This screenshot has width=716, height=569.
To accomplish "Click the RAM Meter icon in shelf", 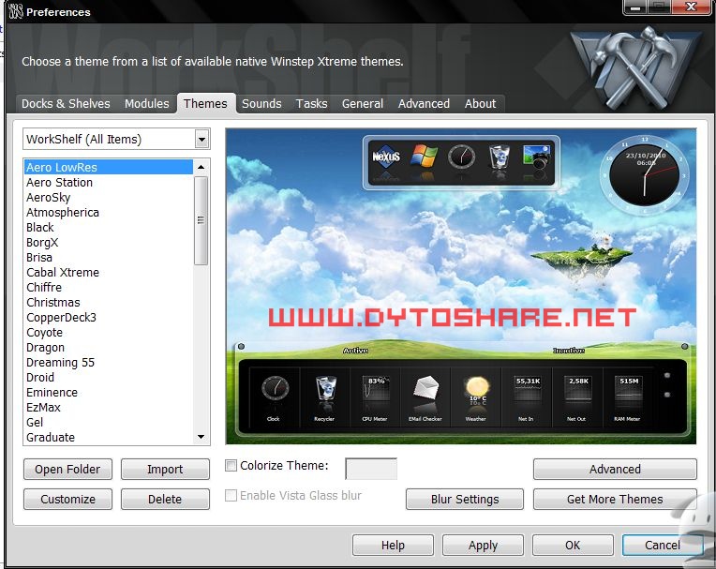I will point(628,389).
